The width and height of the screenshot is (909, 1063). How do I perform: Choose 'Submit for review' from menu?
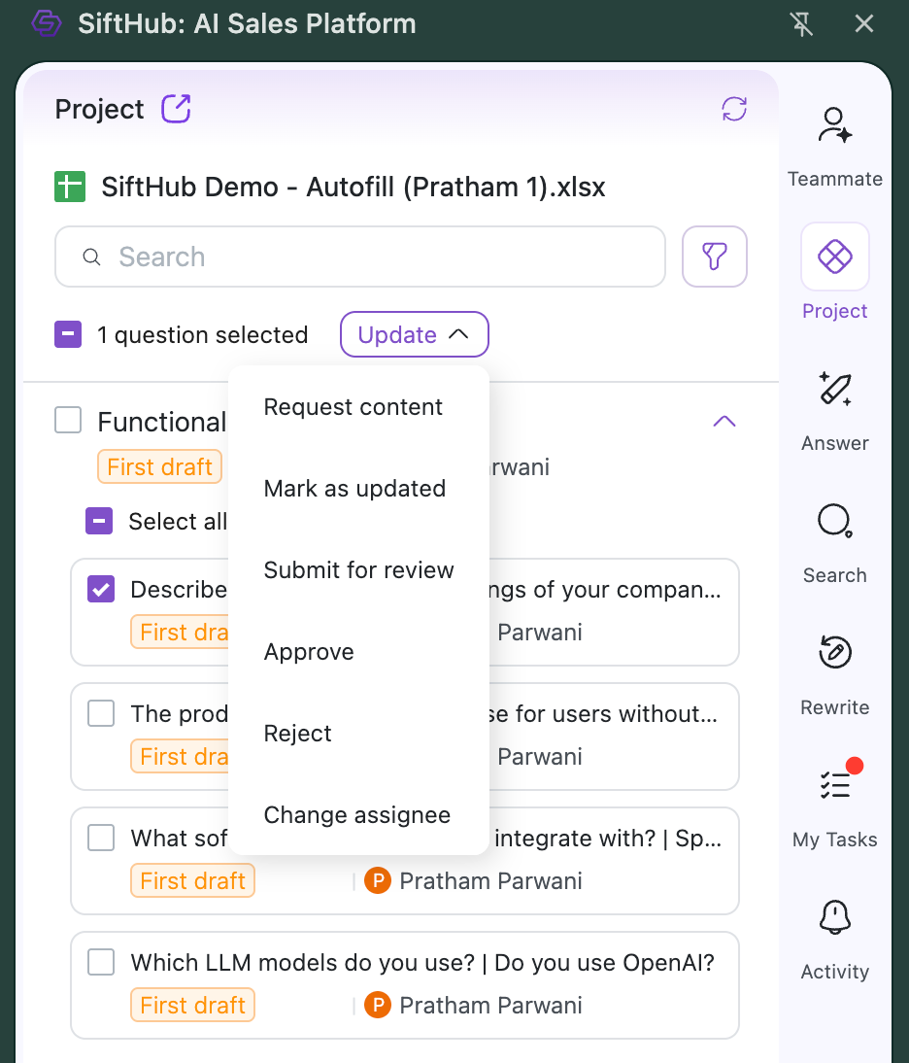coord(358,570)
